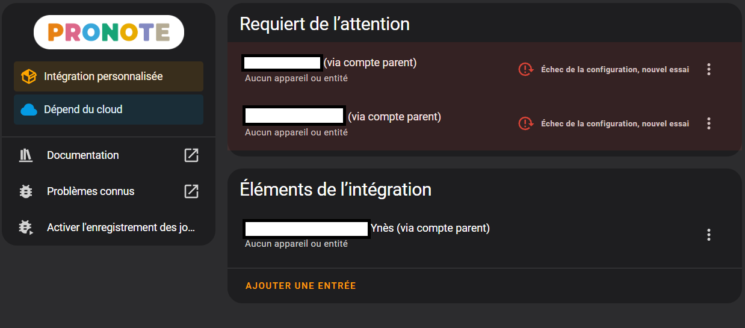This screenshot has width=745, height=328.
Task: Open three-dot menu of first failed entry
Action: pyautogui.click(x=709, y=69)
